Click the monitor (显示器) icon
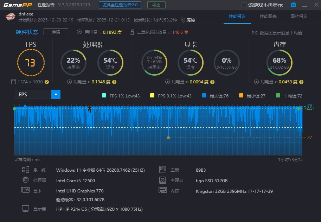Viewport: 321px width, 222px height. [x=25, y=208]
